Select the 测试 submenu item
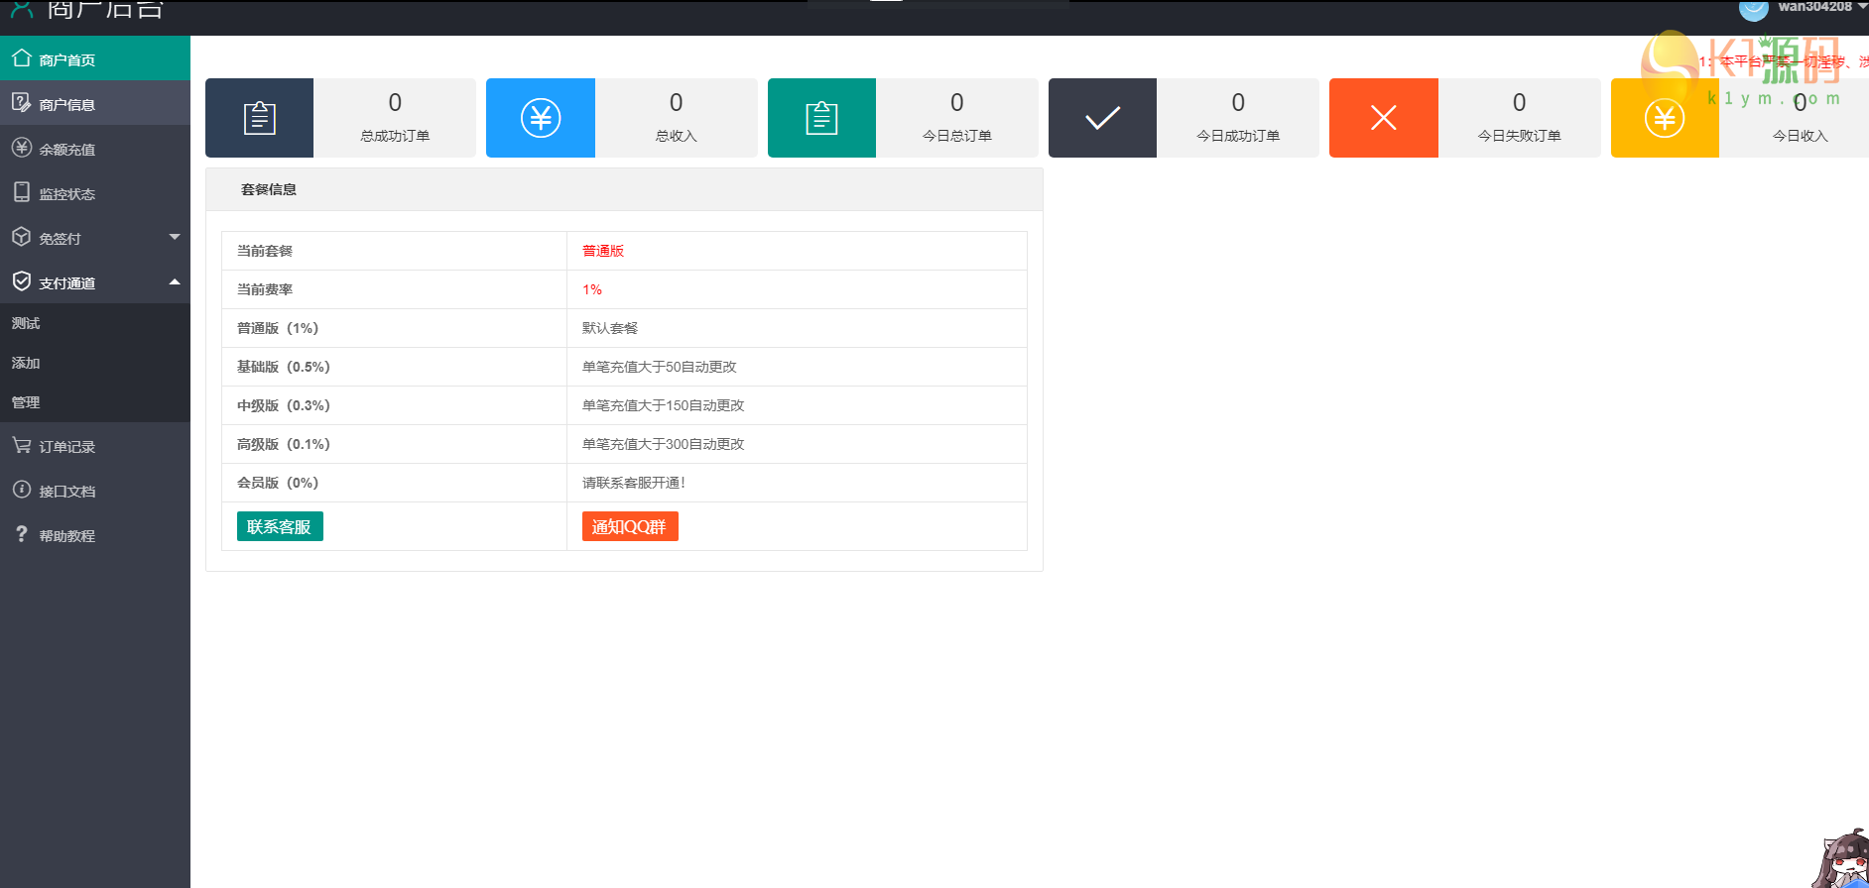Viewport: 1869px width, 888px height. click(26, 323)
